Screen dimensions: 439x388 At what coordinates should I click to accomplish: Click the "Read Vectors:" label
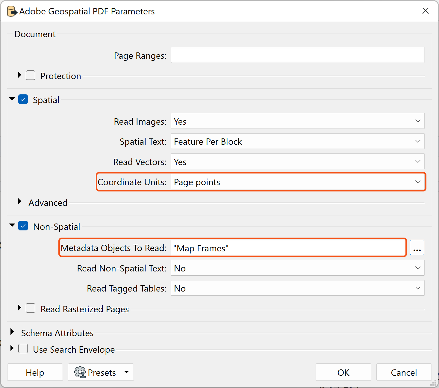[x=140, y=162]
